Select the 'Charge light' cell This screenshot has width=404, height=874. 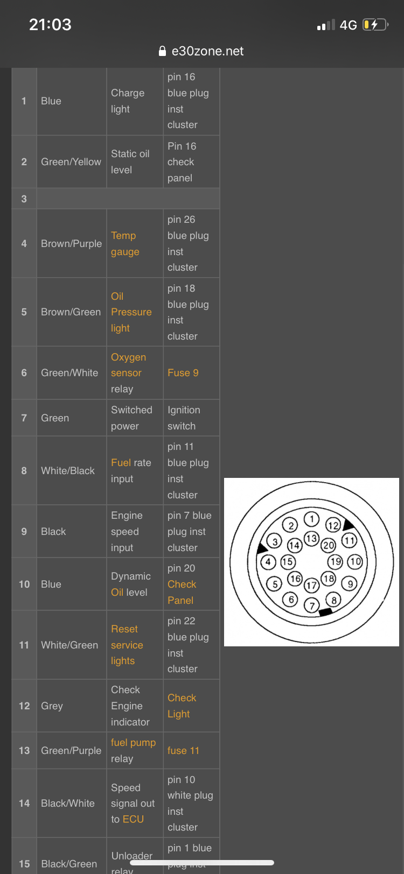[x=135, y=101]
